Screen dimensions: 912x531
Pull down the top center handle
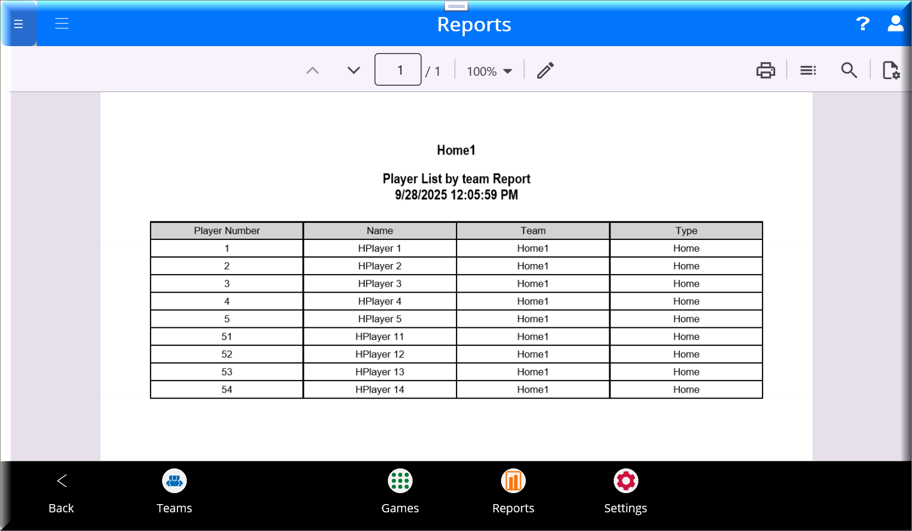tap(456, 6)
